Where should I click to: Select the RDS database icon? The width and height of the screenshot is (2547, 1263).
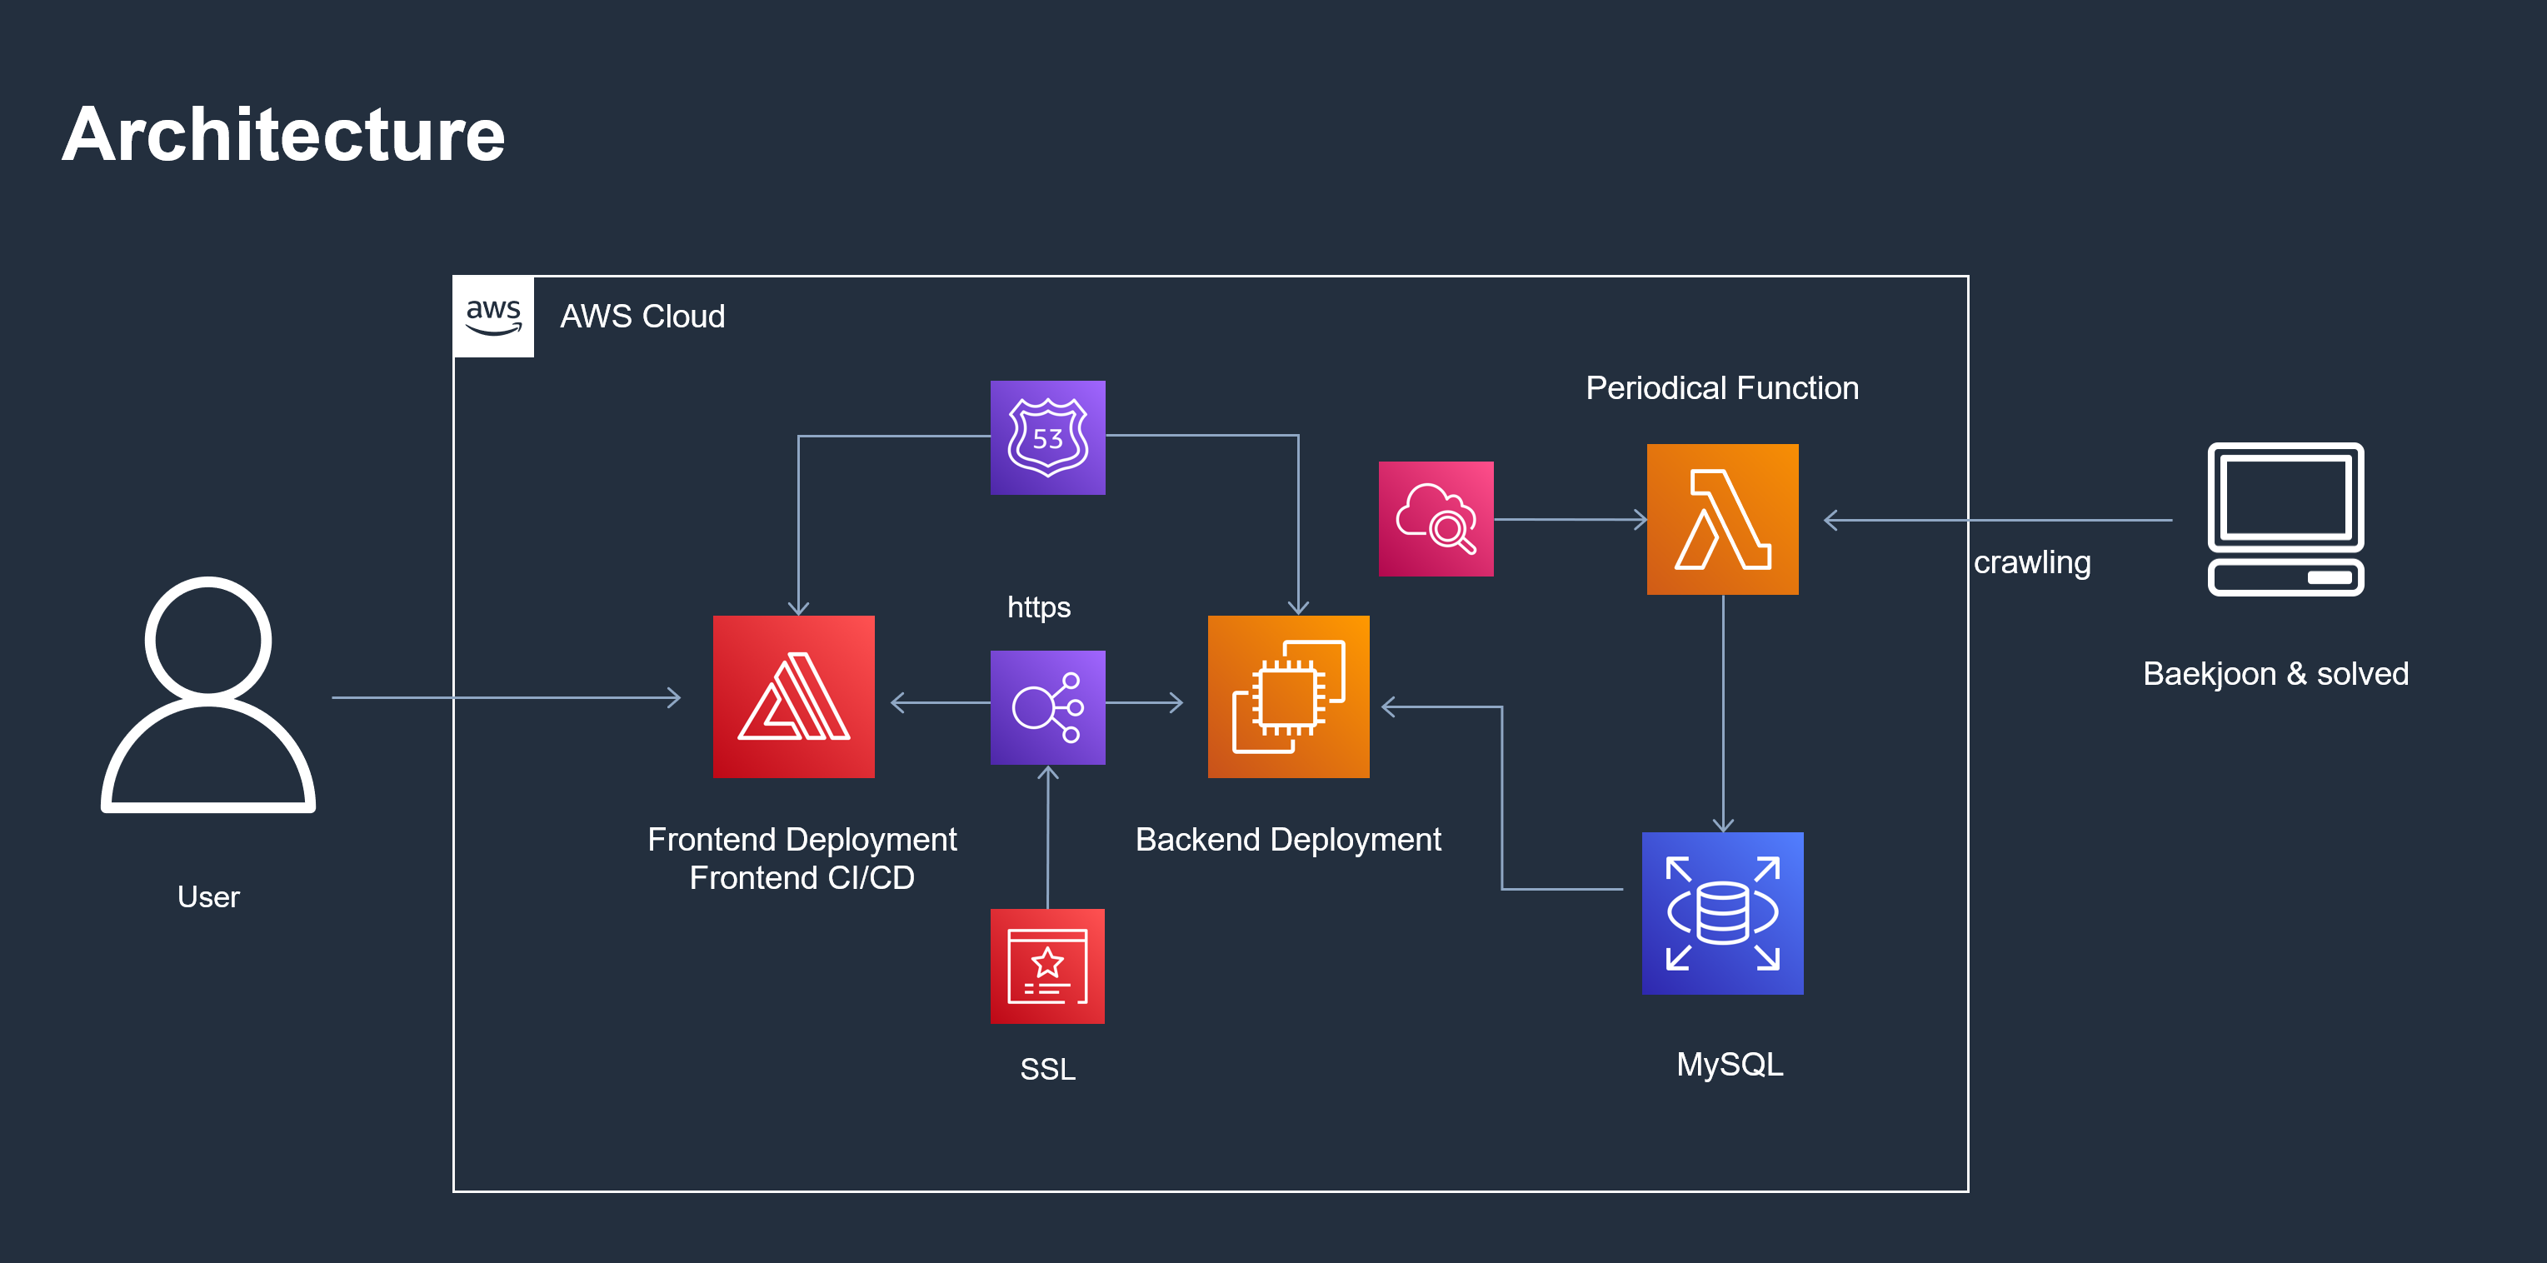(x=1722, y=914)
